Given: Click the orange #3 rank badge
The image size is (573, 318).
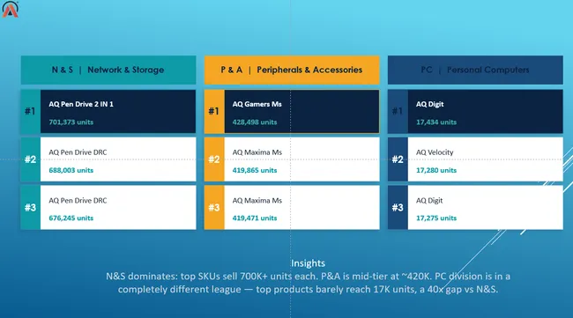Looking at the screenshot, I should pyautogui.click(x=214, y=207).
